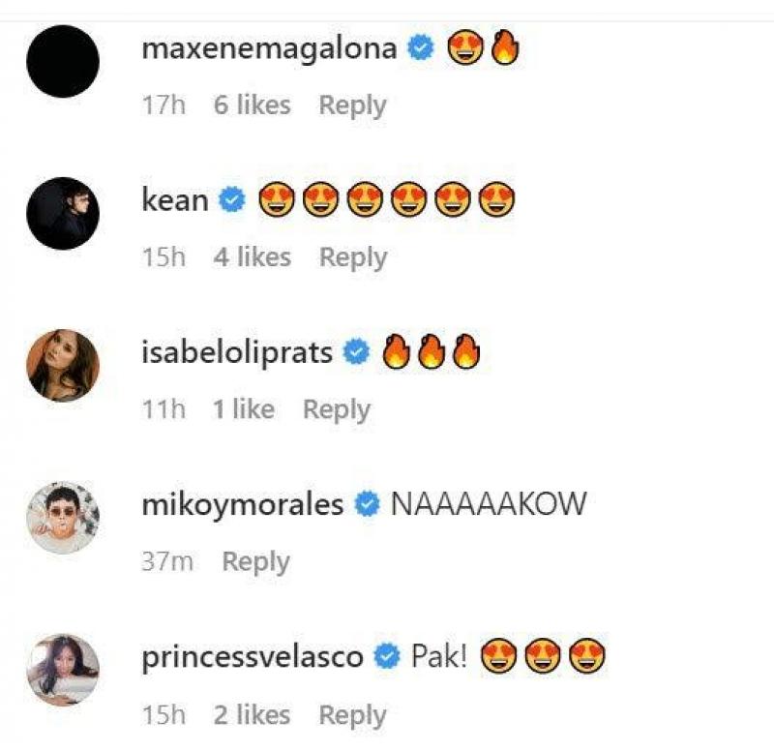Click the verified badge beside kean
774x752 pixels.
[231, 200]
